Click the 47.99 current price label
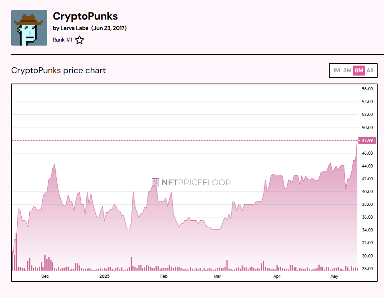 coord(367,140)
